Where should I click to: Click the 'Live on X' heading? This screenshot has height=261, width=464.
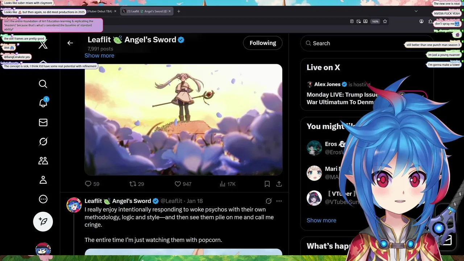coord(323,67)
